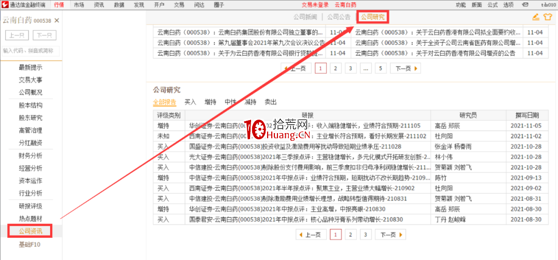
Task: Open the 行情 menu
Action: tap(59, 5)
